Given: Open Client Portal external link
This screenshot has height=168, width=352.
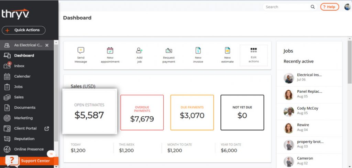Looking at the screenshot, I should (47, 129).
